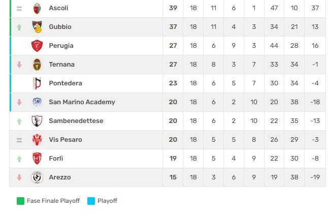
Task: Click Arezzo's points value 15
Action: [x=173, y=177]
